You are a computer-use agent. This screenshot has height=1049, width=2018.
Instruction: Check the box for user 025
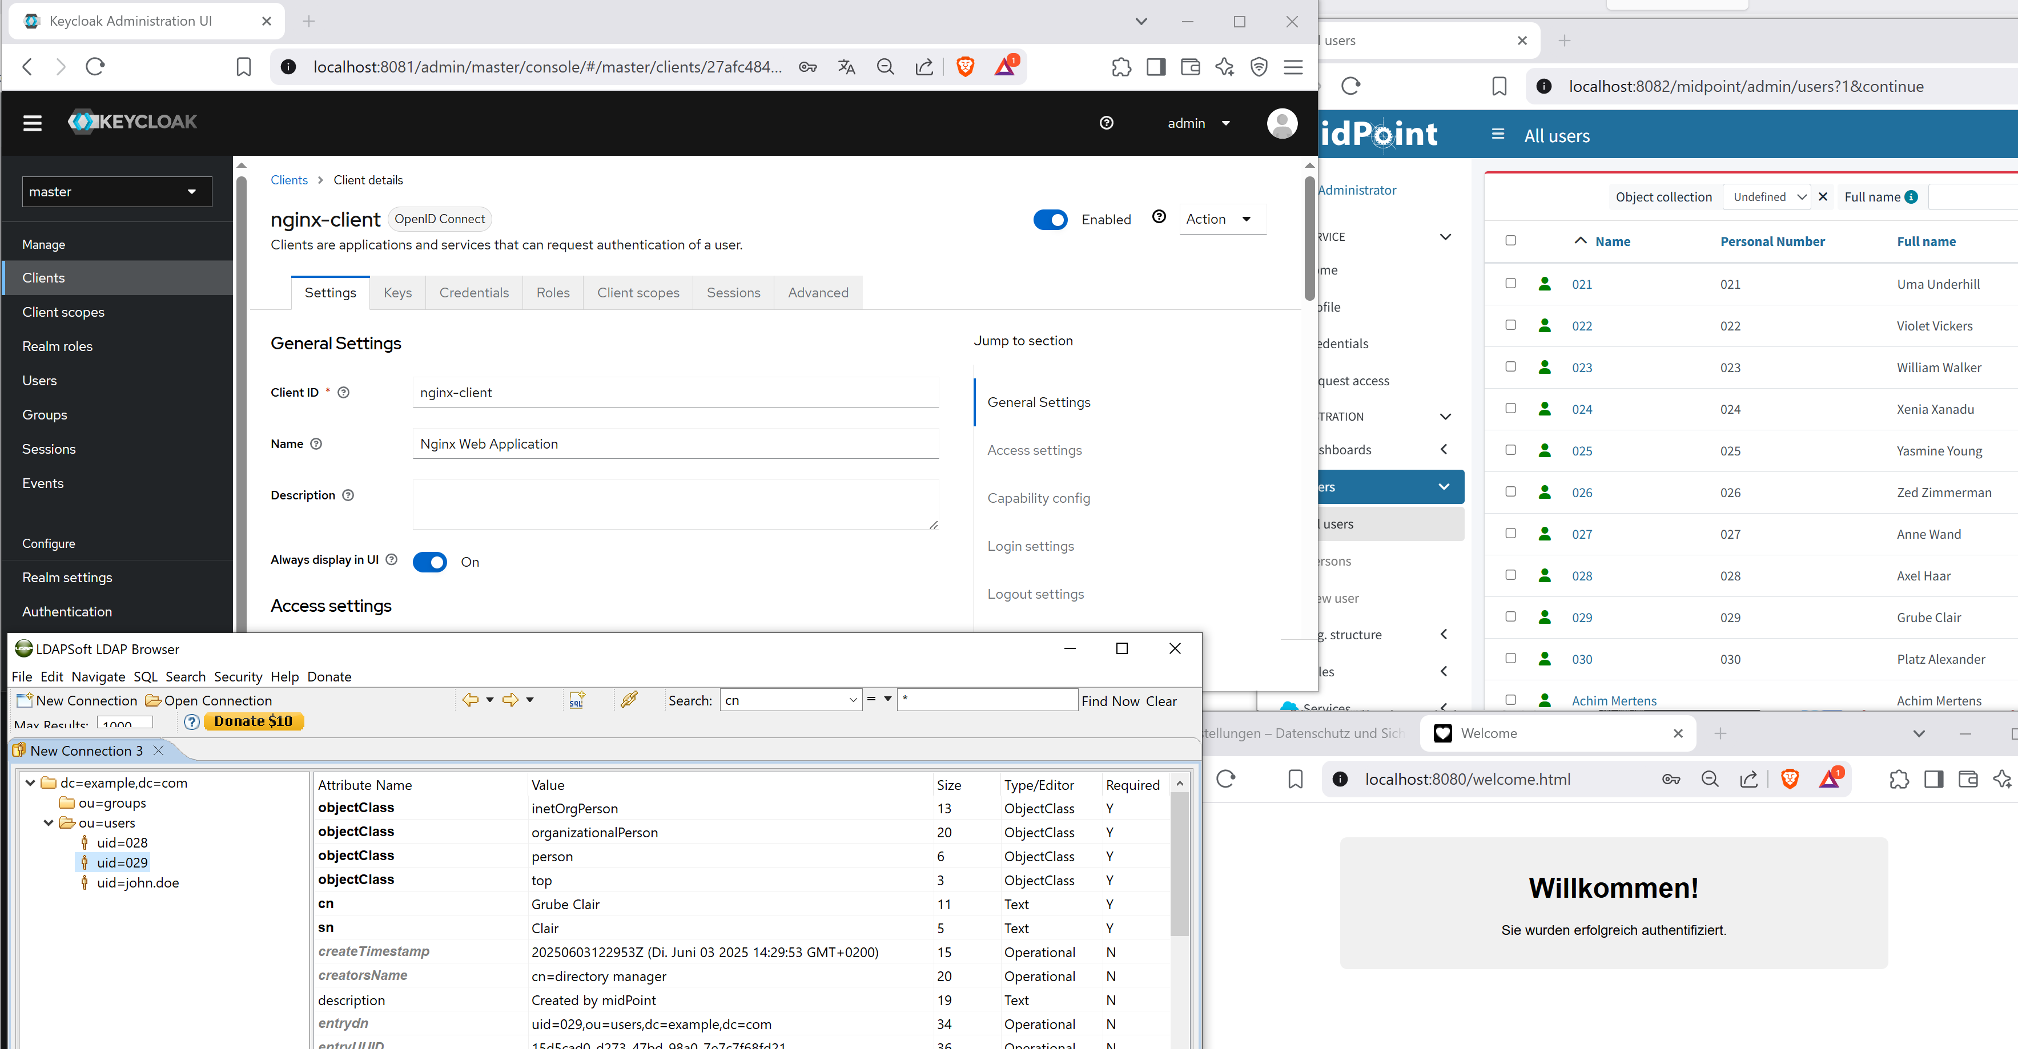(1510, 450)
